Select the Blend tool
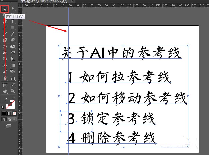The width and height of the screenshot is (209, 155). 13,72
